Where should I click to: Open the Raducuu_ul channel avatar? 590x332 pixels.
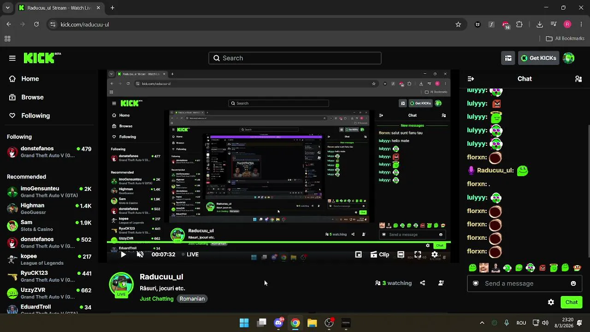tap(121, 285)
